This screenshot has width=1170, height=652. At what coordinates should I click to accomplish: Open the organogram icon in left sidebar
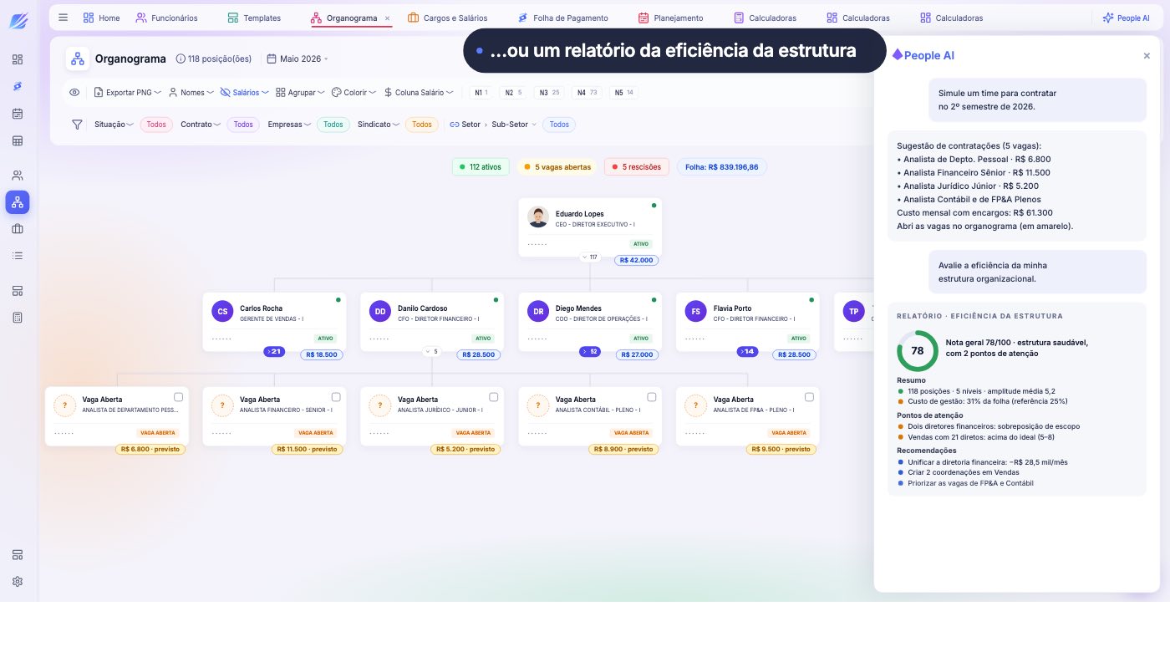tap(18, 201)
